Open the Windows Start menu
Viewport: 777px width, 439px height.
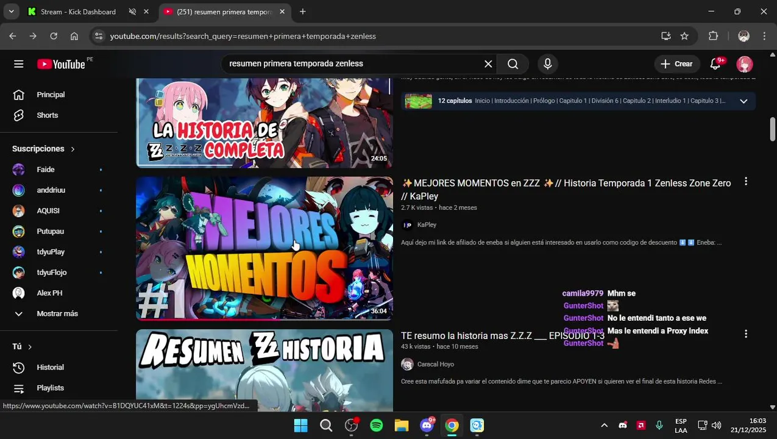[300, 425]
